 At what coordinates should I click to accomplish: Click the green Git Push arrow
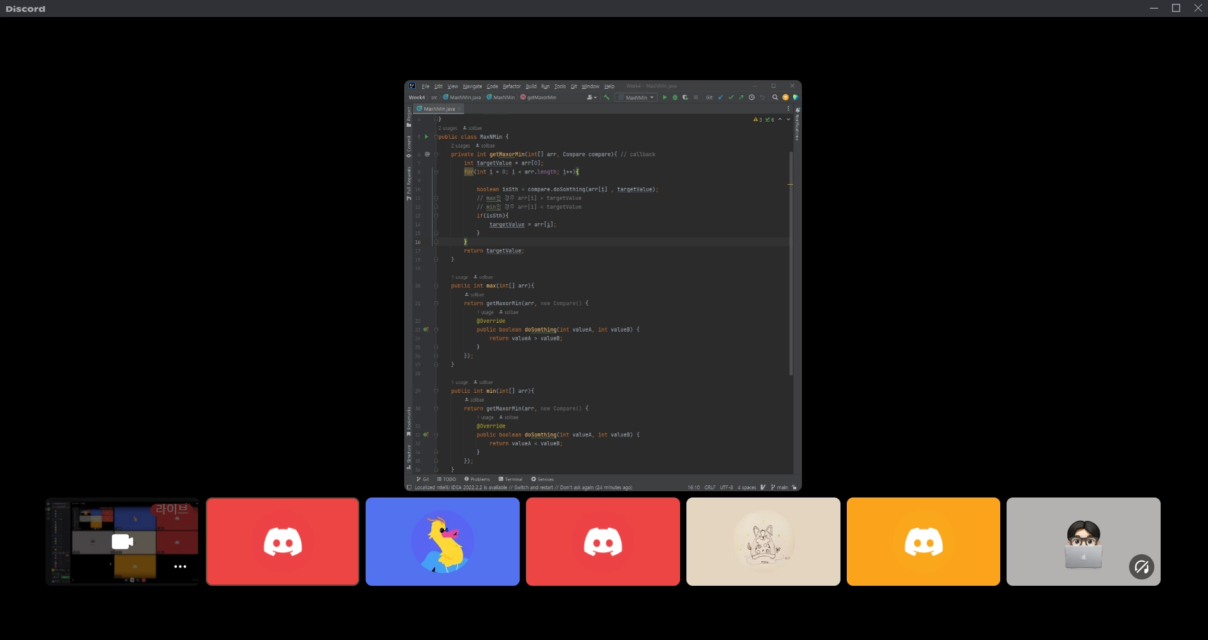click(x=741, y=98)
